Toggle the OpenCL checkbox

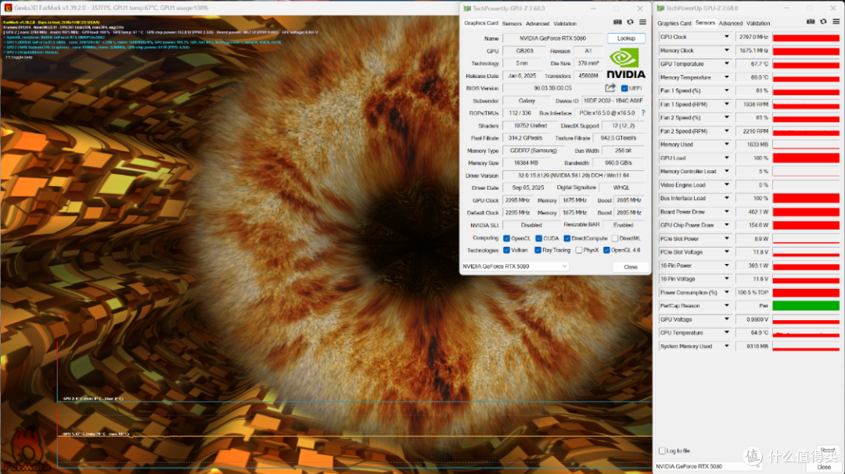point(506,238)
